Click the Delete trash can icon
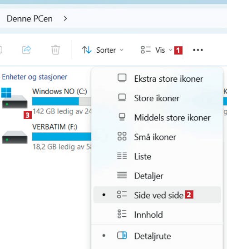 [55, 50]
